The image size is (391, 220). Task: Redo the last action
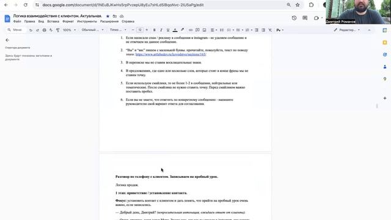[37, 30]
